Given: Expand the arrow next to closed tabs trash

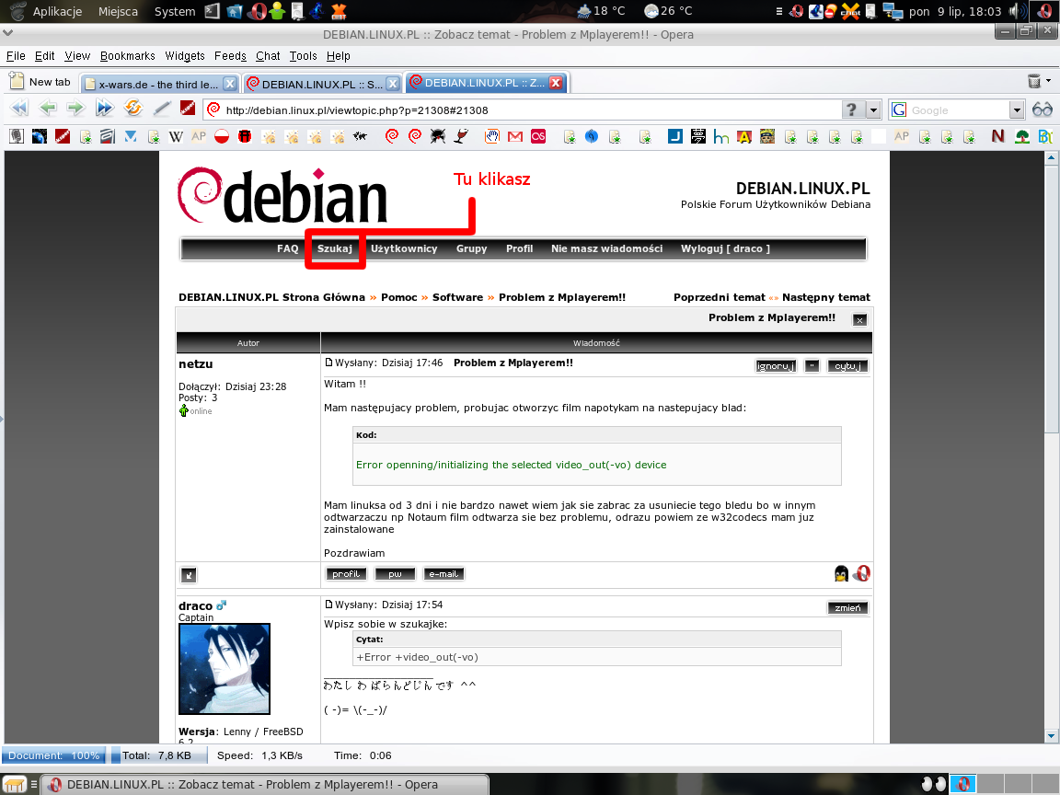Looking at the screenshot, I should pos(1049,80).
